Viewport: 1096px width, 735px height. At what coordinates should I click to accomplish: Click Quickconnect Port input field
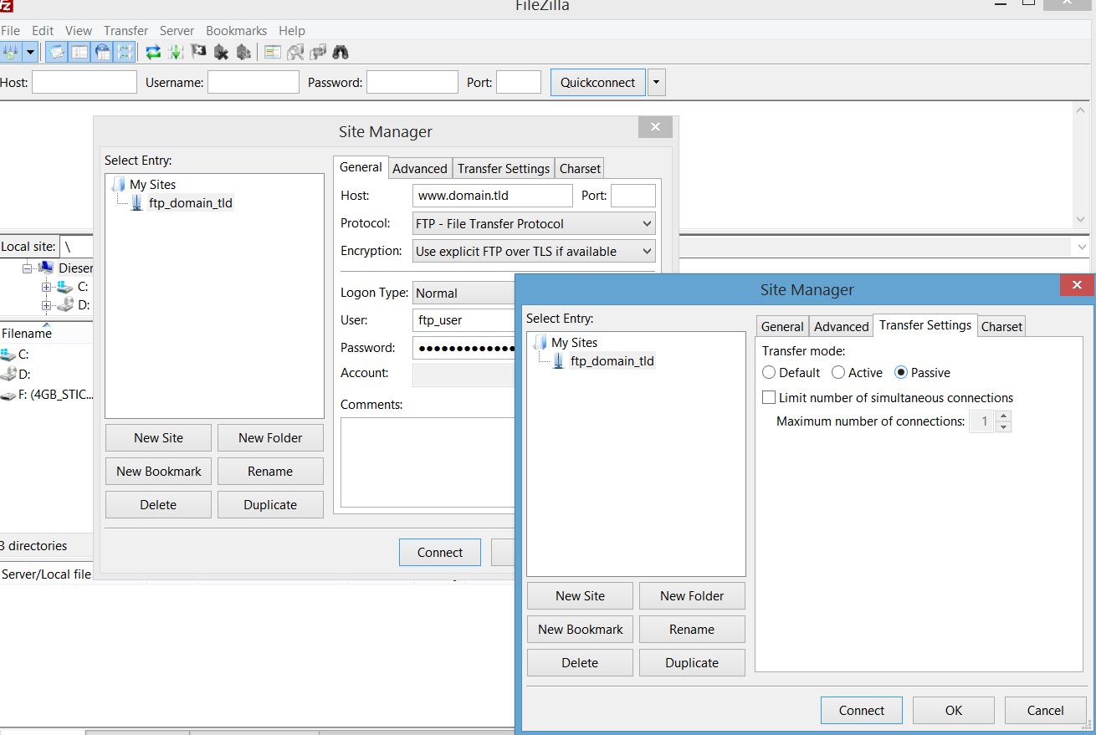click(x=519, y=82)
